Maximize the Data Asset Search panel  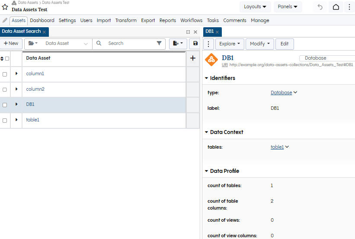click(x=188, y=32)
